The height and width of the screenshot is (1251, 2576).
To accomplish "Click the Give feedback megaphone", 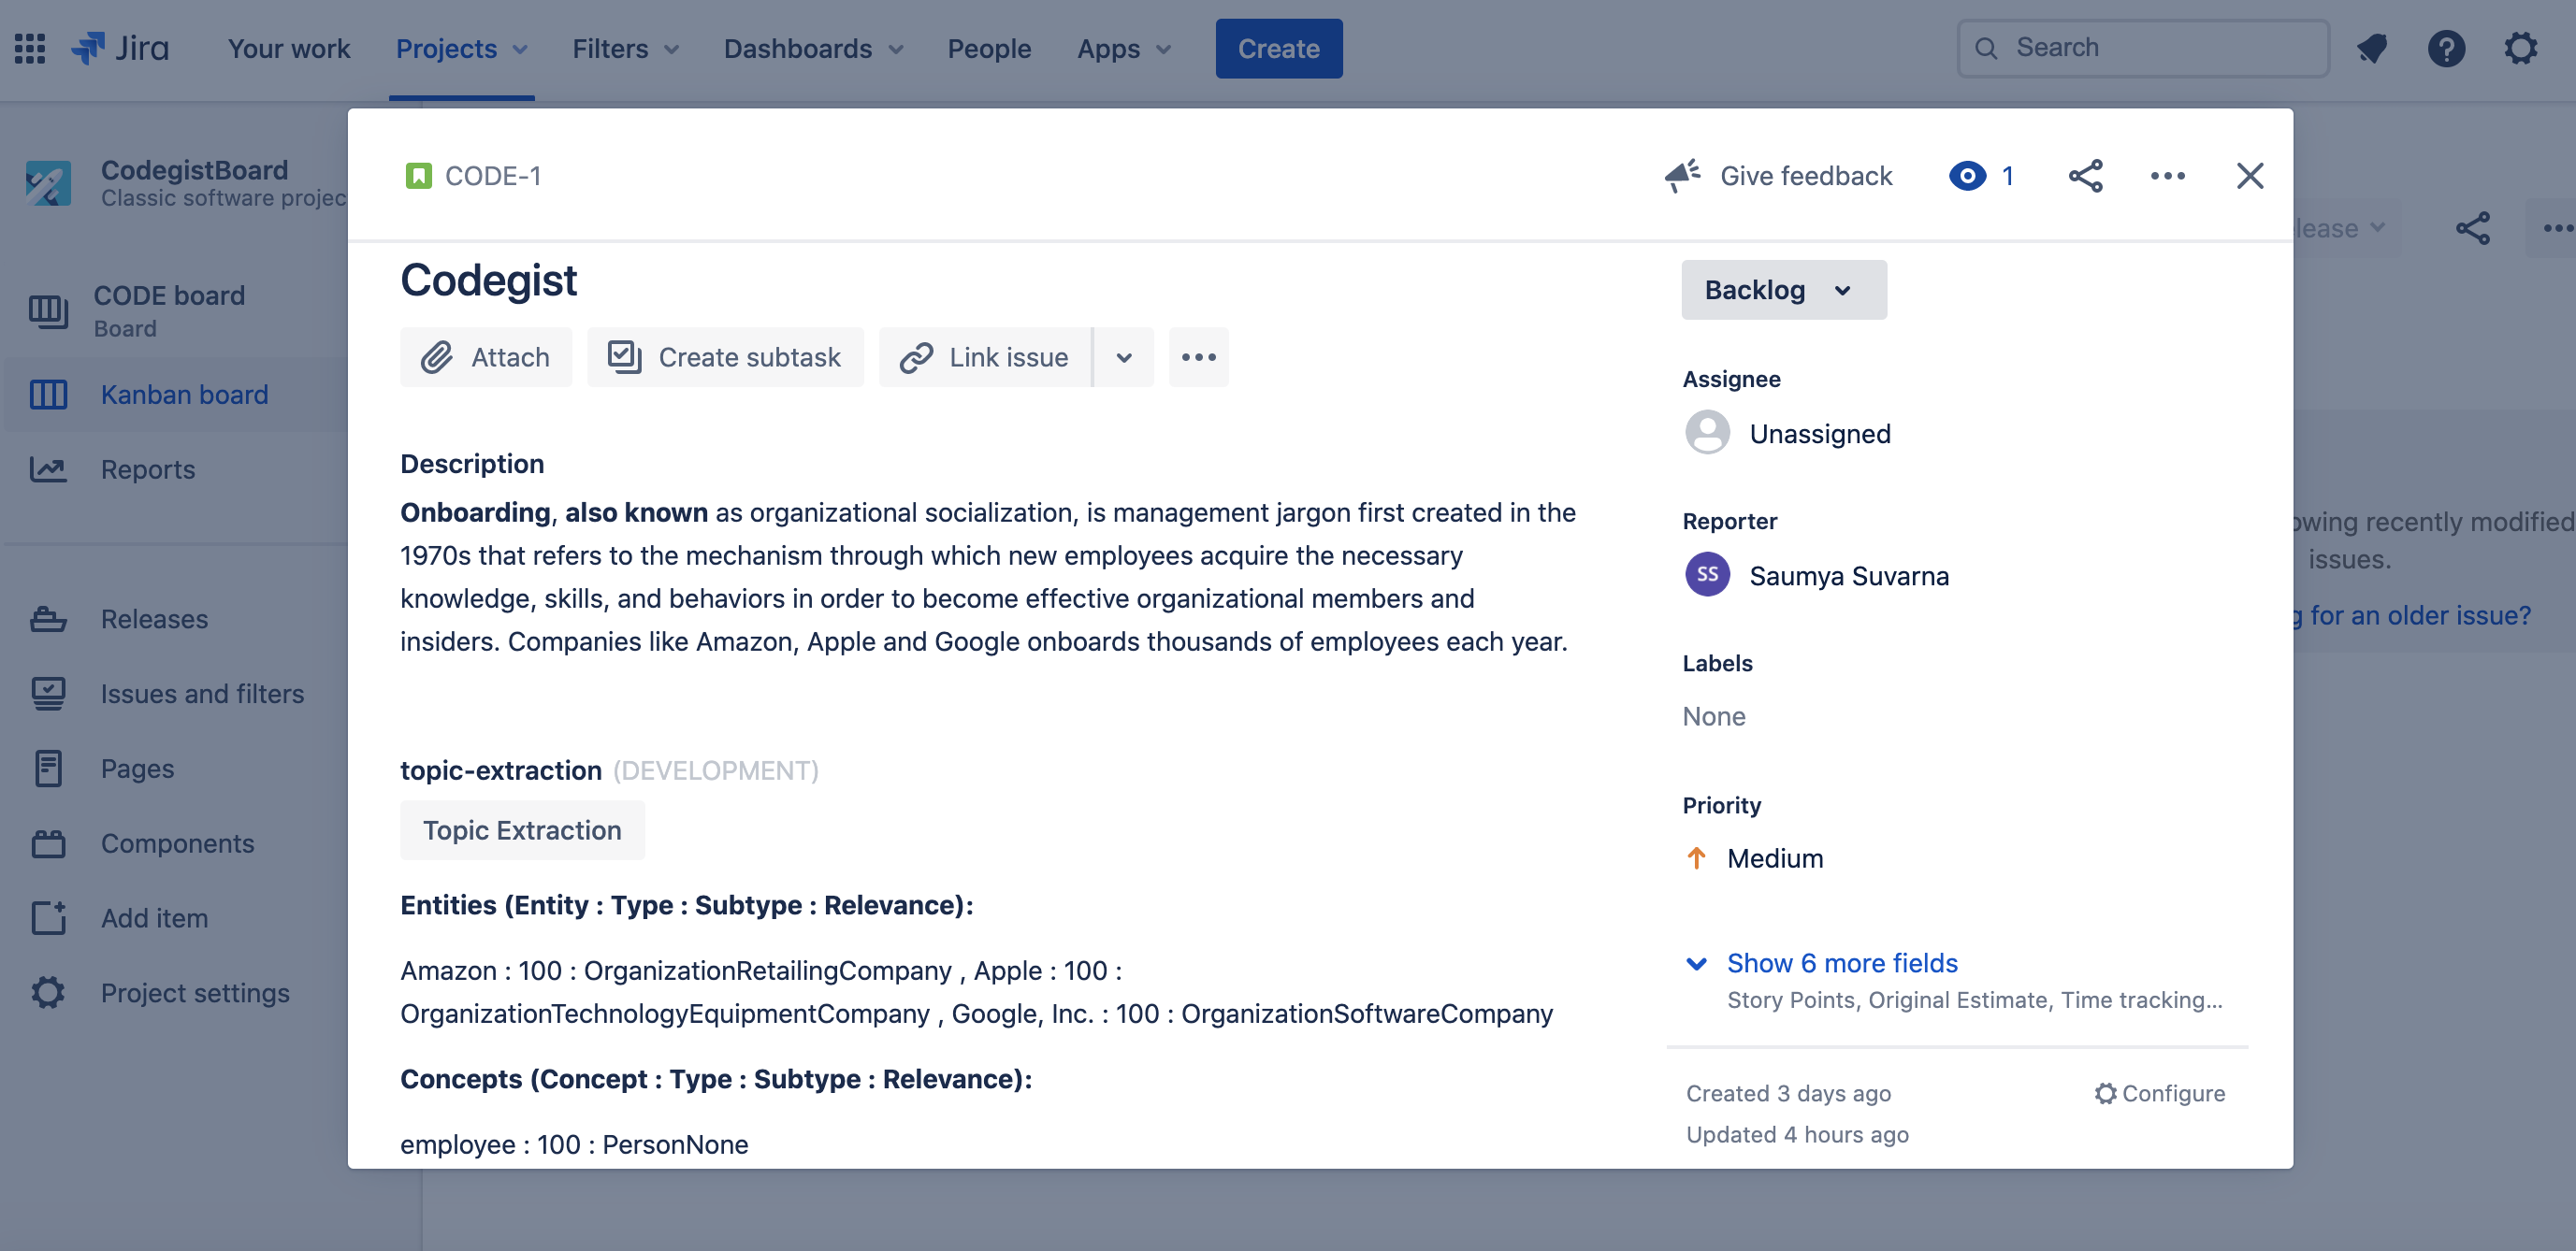I will coord(1780,176).
